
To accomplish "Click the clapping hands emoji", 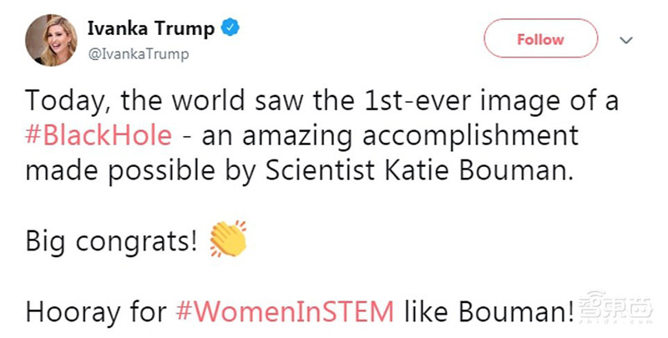I will pyautogui.click(x=227, y=240).
